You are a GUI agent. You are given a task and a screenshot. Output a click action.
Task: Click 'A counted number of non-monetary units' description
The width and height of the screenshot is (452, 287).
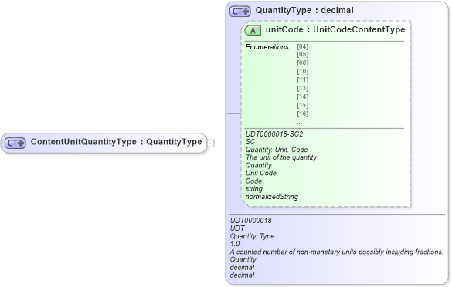click(336, 252)
